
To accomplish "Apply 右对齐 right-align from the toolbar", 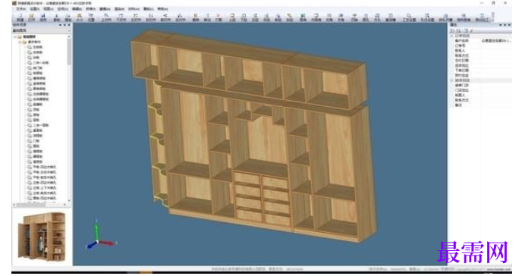I will pos(150,17).
